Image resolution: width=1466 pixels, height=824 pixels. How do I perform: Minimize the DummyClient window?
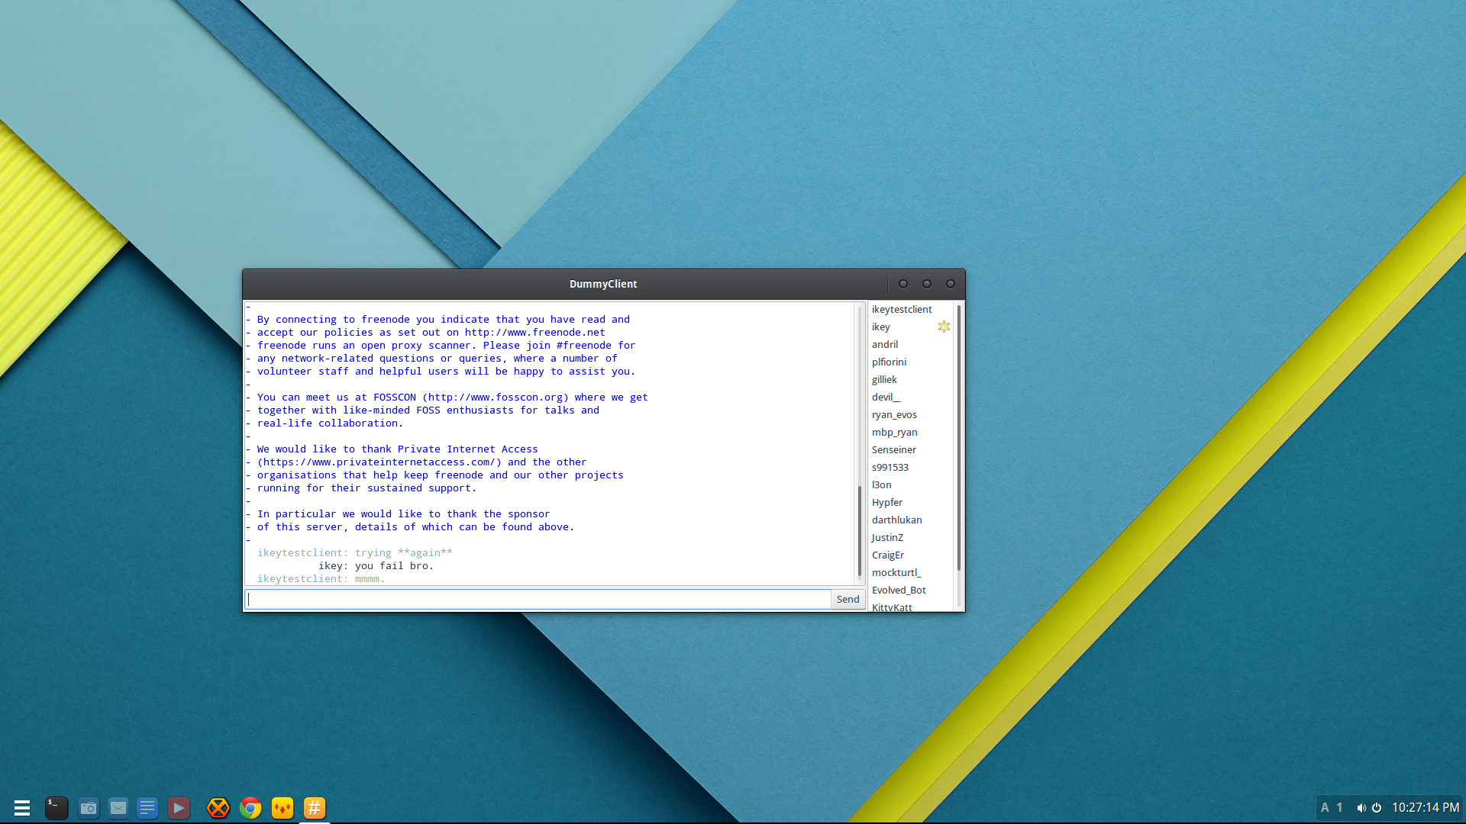pos(903,284)
